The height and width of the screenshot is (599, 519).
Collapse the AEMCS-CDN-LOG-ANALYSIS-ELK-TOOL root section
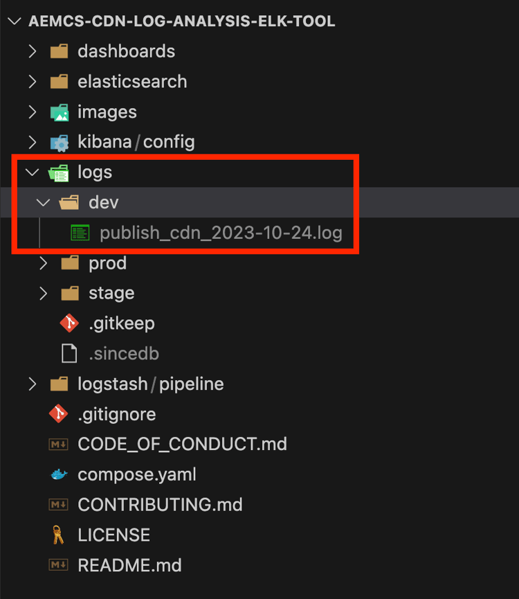[x=14, y=21]
